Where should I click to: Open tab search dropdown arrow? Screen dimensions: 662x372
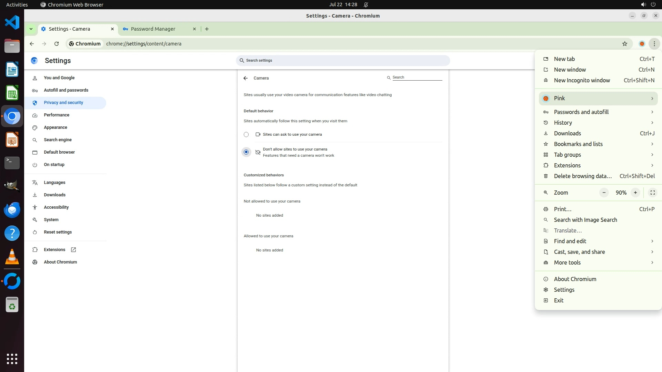tap(31, 29)
